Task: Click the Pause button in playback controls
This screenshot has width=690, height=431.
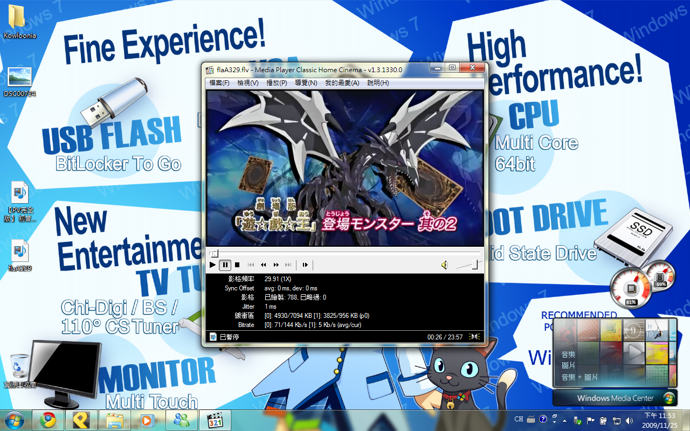Action: coord(225,265)
